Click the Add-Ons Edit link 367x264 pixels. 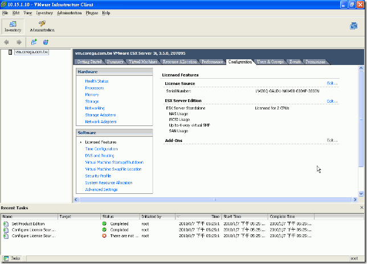pos(332,140)
